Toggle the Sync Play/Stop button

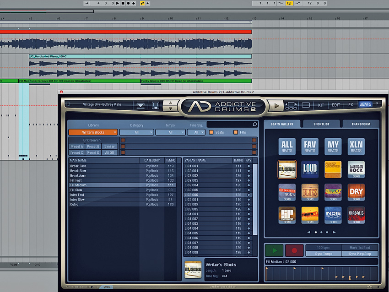click(360, 254)
